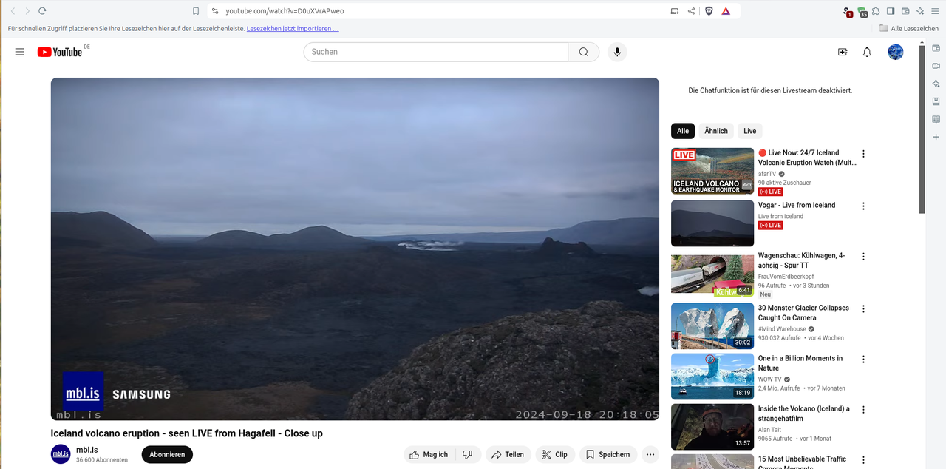Open 'Vogar - Live from Iceland' video title
Viewport: 946px width, 469px height.
click(797, 205)
